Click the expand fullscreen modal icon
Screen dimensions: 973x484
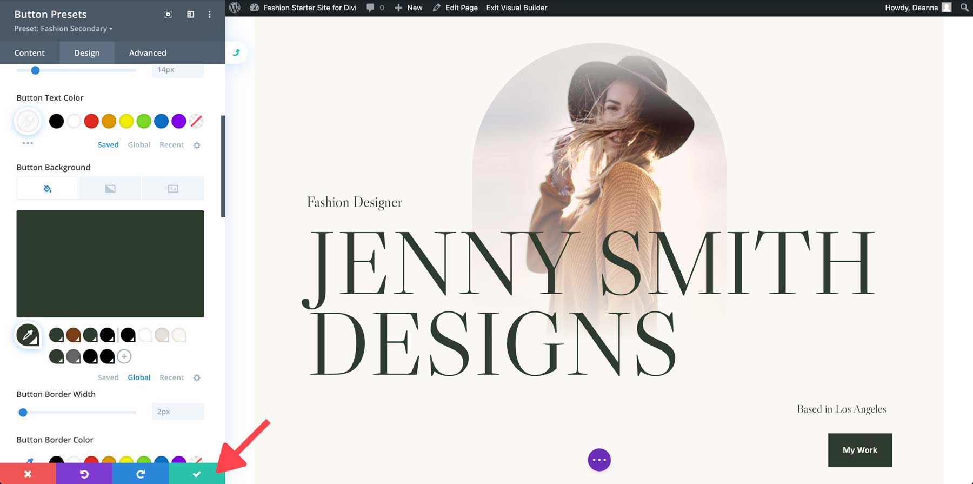click(168, 15)
